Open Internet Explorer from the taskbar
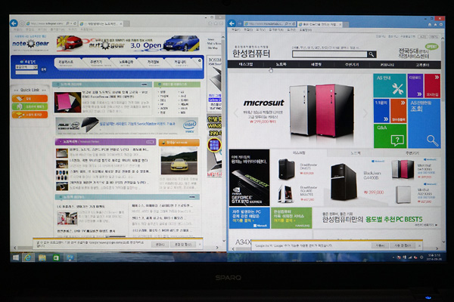The height and width of the screenshot is (302, 454). pos(28,257)
